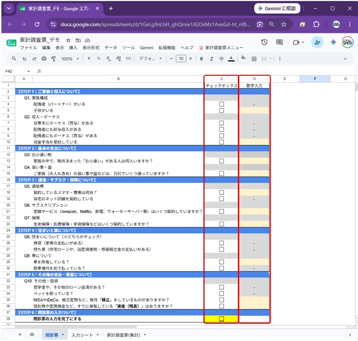Image resolution: width=358 pixels, height=341 pixels.
Task: Reload the page in Chrome
Action: [37, 24]
